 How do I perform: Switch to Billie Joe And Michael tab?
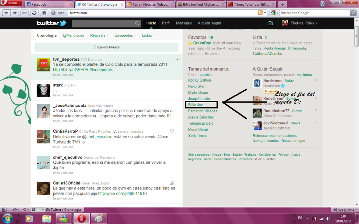point(201,4)
